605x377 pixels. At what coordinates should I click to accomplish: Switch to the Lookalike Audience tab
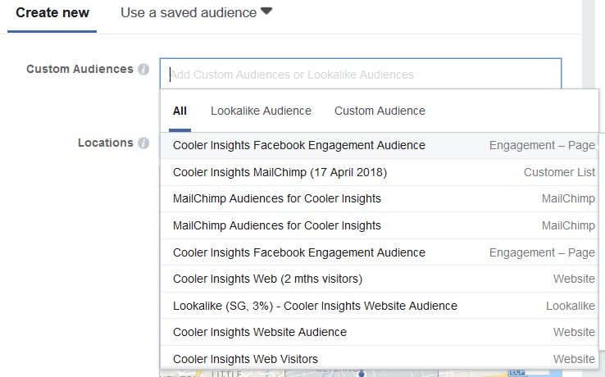point(261,111)
